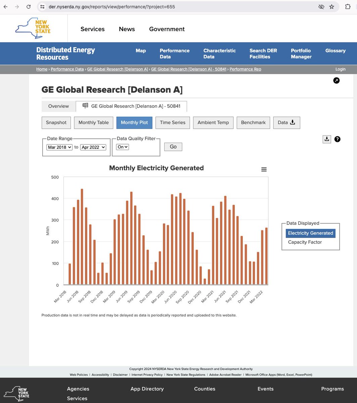Click the browser forward arrow
357x403 pixels.
(x=17, y=7)
